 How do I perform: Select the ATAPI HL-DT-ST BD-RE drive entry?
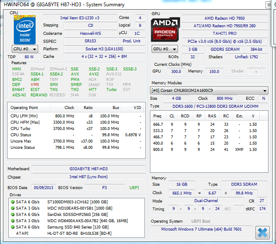(x=77, y=234)
